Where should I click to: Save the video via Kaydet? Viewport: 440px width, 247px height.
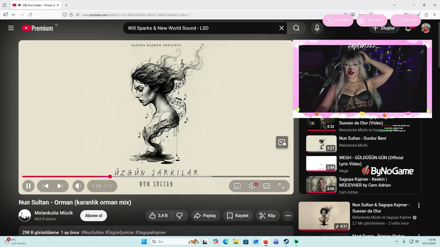[x=238, y=216]
